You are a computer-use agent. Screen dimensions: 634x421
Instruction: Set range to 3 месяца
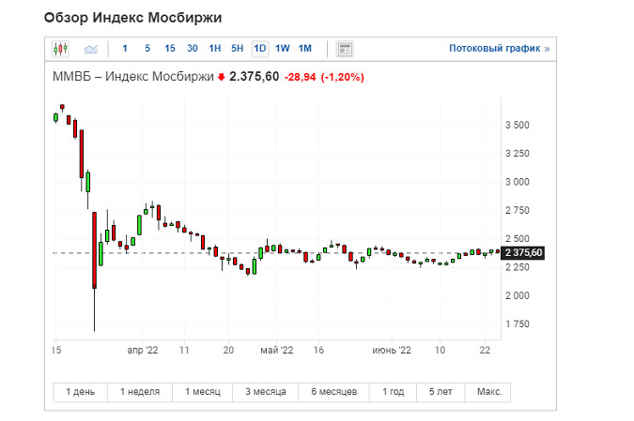[266, 392]
